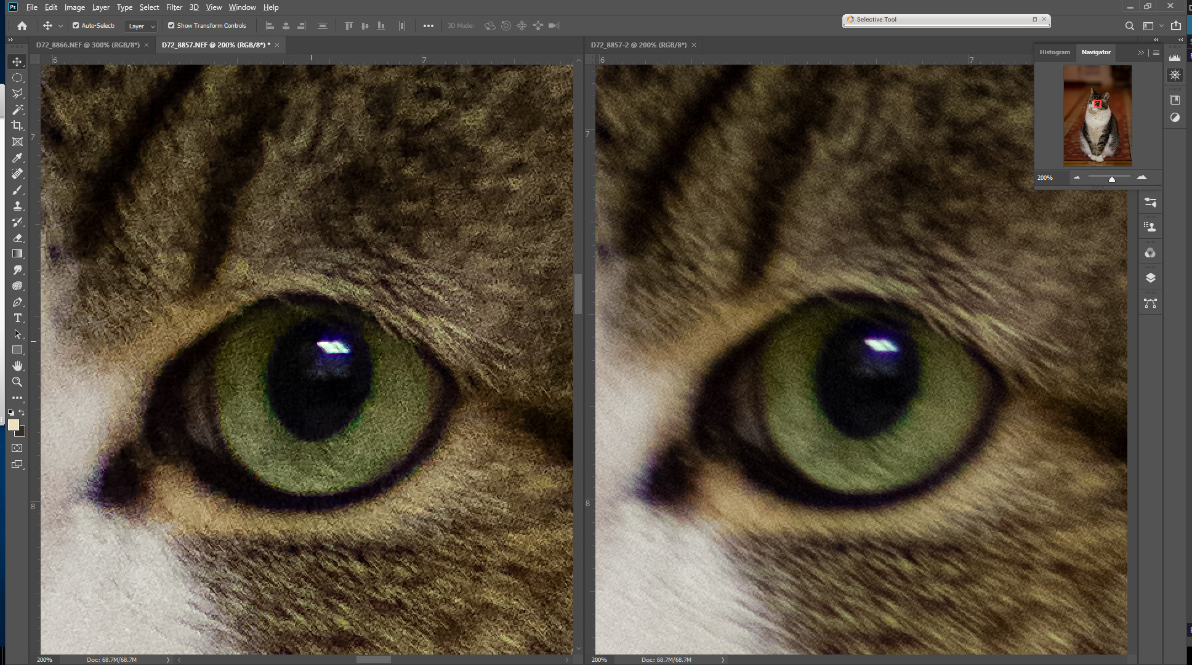1192x665 pixels.
Task: Switch to the Histogram panel tab
Action: click(x=1055, y=52)
